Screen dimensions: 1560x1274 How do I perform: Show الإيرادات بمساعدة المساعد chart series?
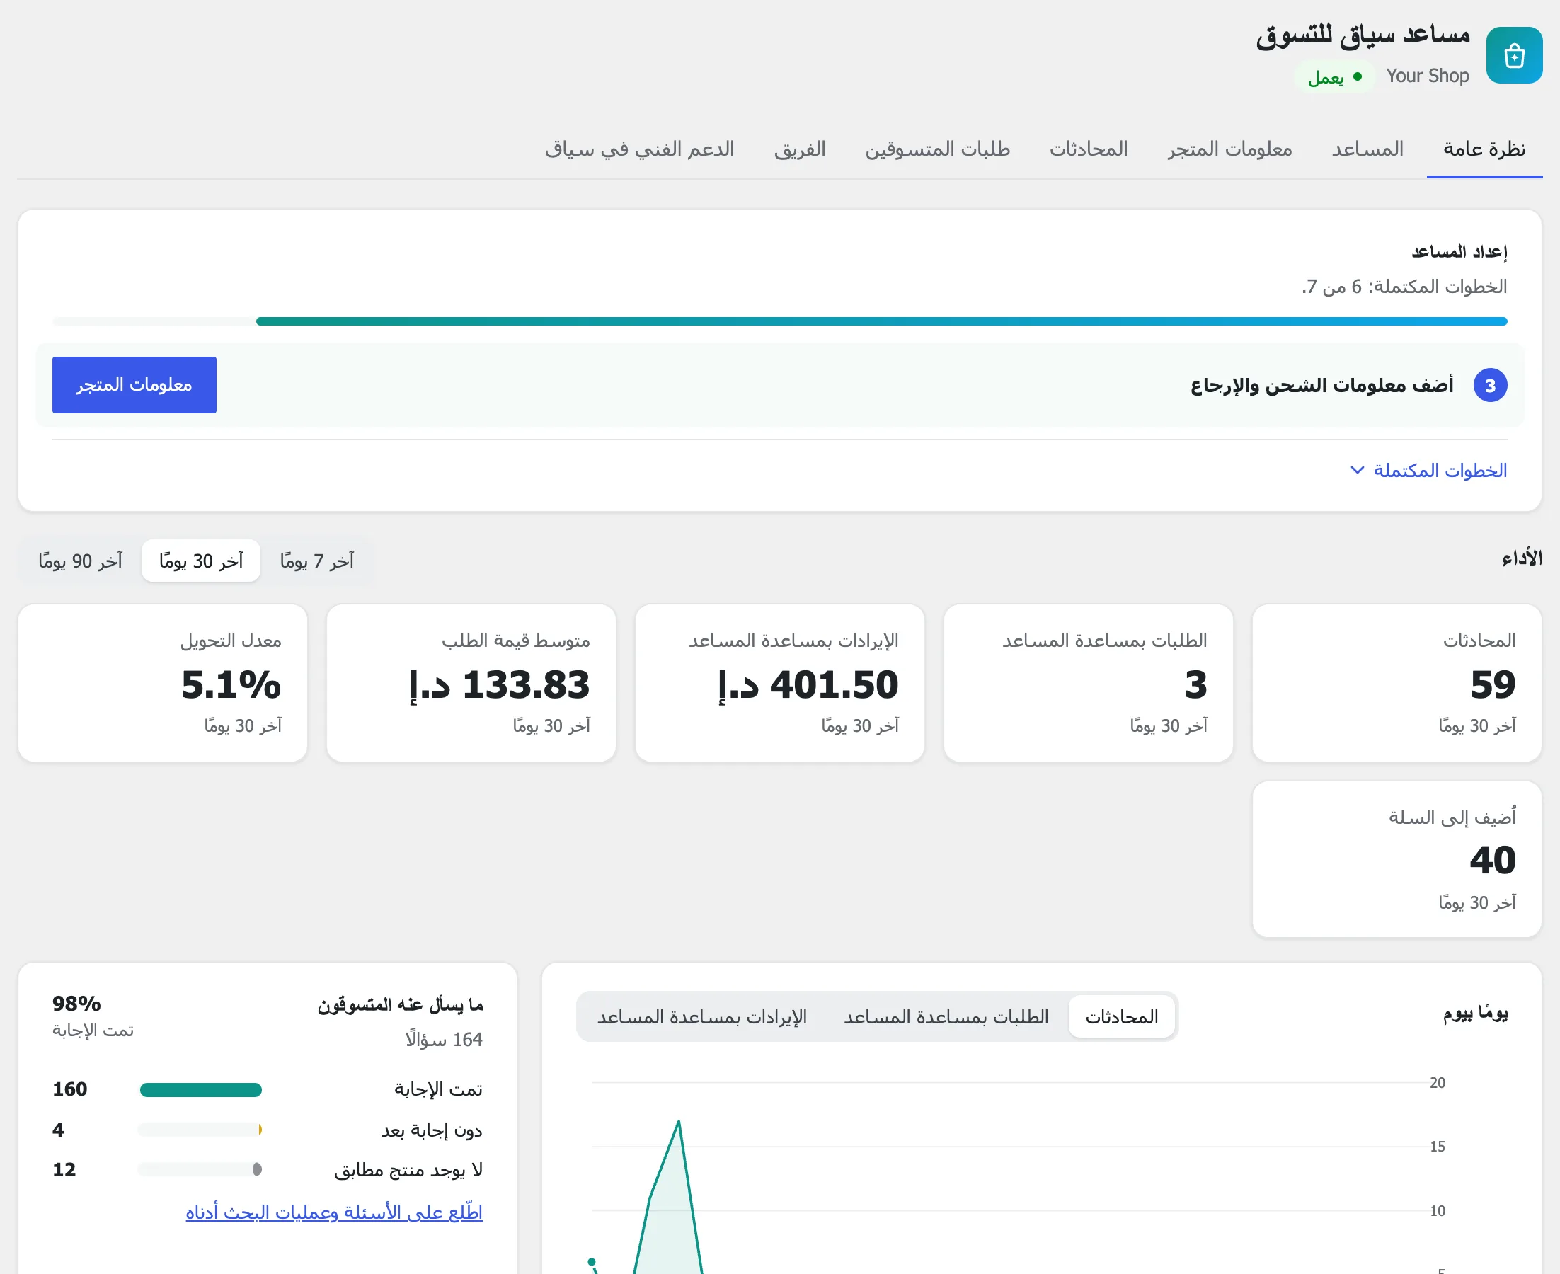701,1016
